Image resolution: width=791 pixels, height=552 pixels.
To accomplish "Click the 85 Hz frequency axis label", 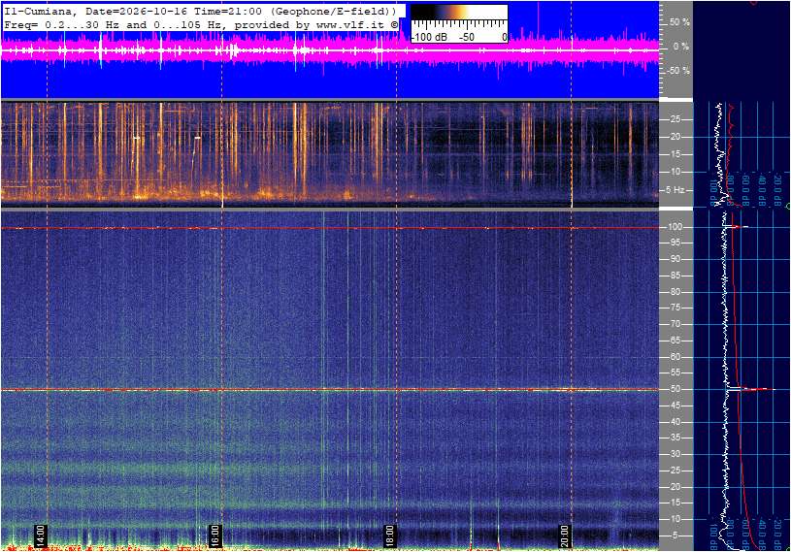I will [675, 276].
